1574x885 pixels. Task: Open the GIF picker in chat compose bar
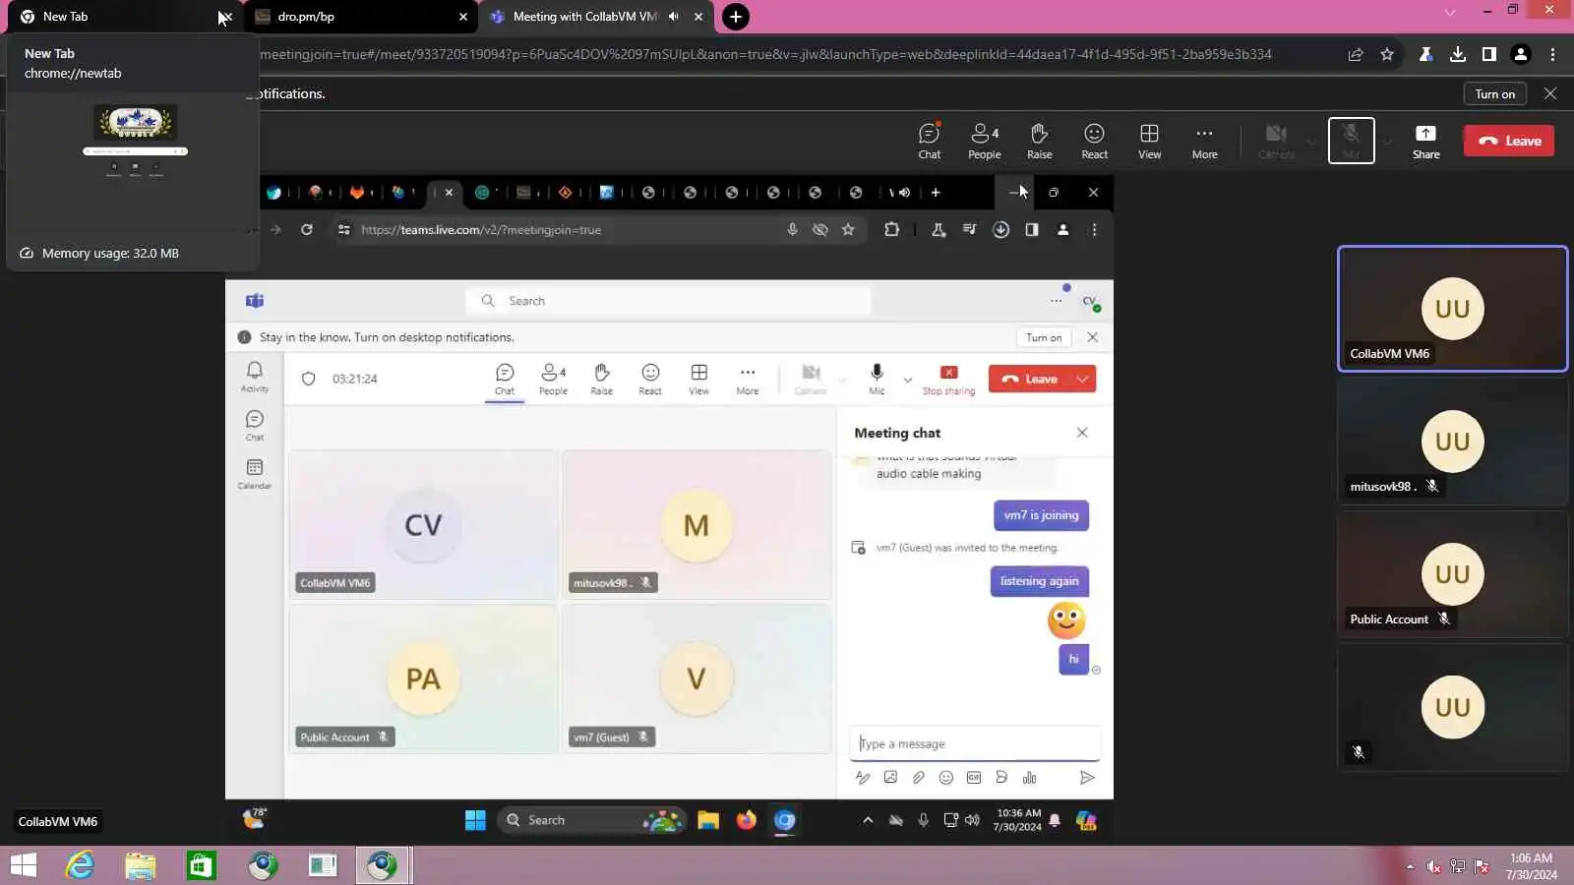tap(974, 778)
